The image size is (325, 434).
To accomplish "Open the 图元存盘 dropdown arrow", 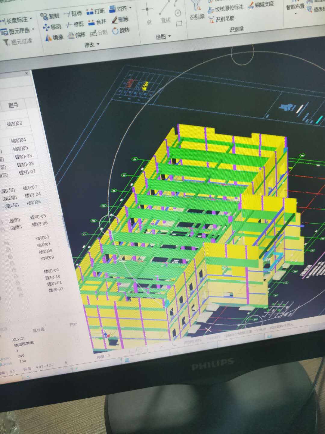I will tap(33, 30).
